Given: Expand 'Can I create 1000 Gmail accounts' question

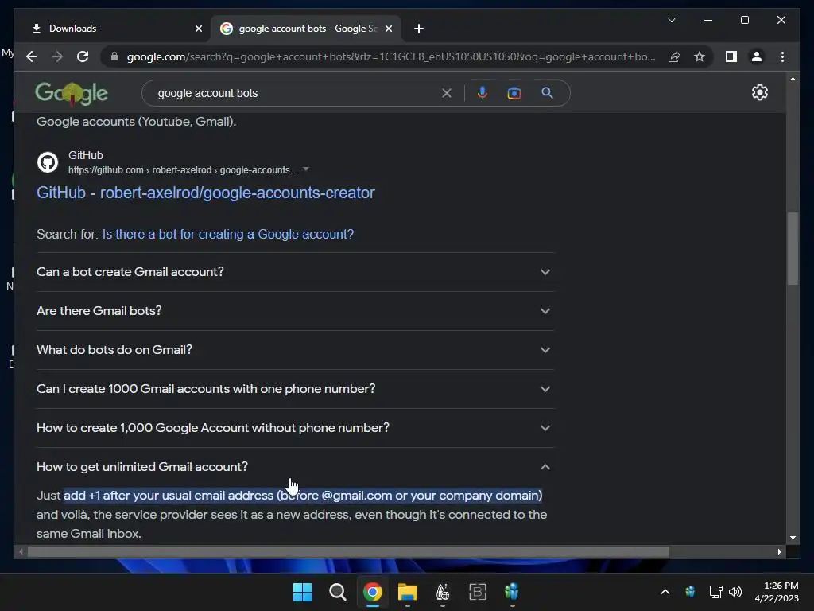Looking at the screenshot, I should [x=295, y=388].
